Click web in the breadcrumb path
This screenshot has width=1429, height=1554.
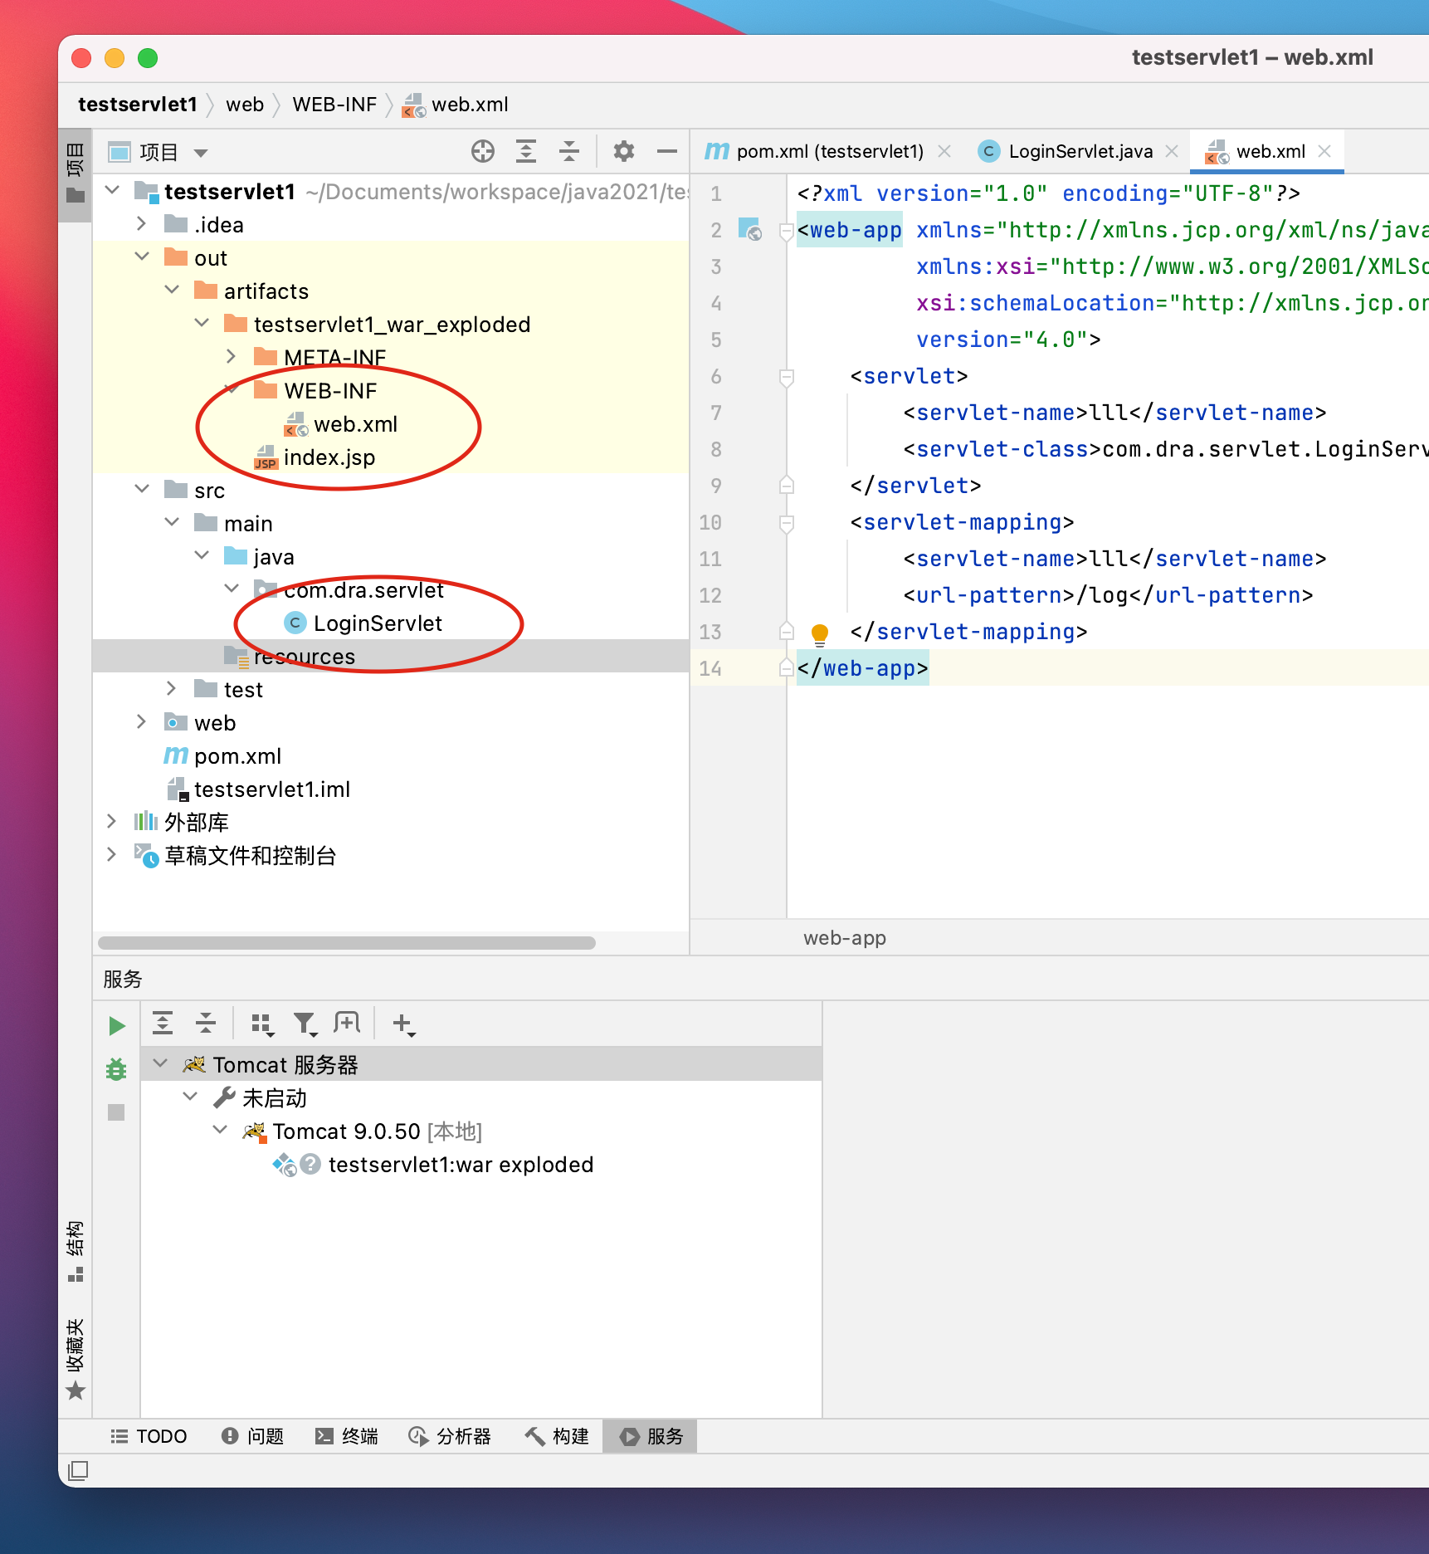[x=245, y=105]
